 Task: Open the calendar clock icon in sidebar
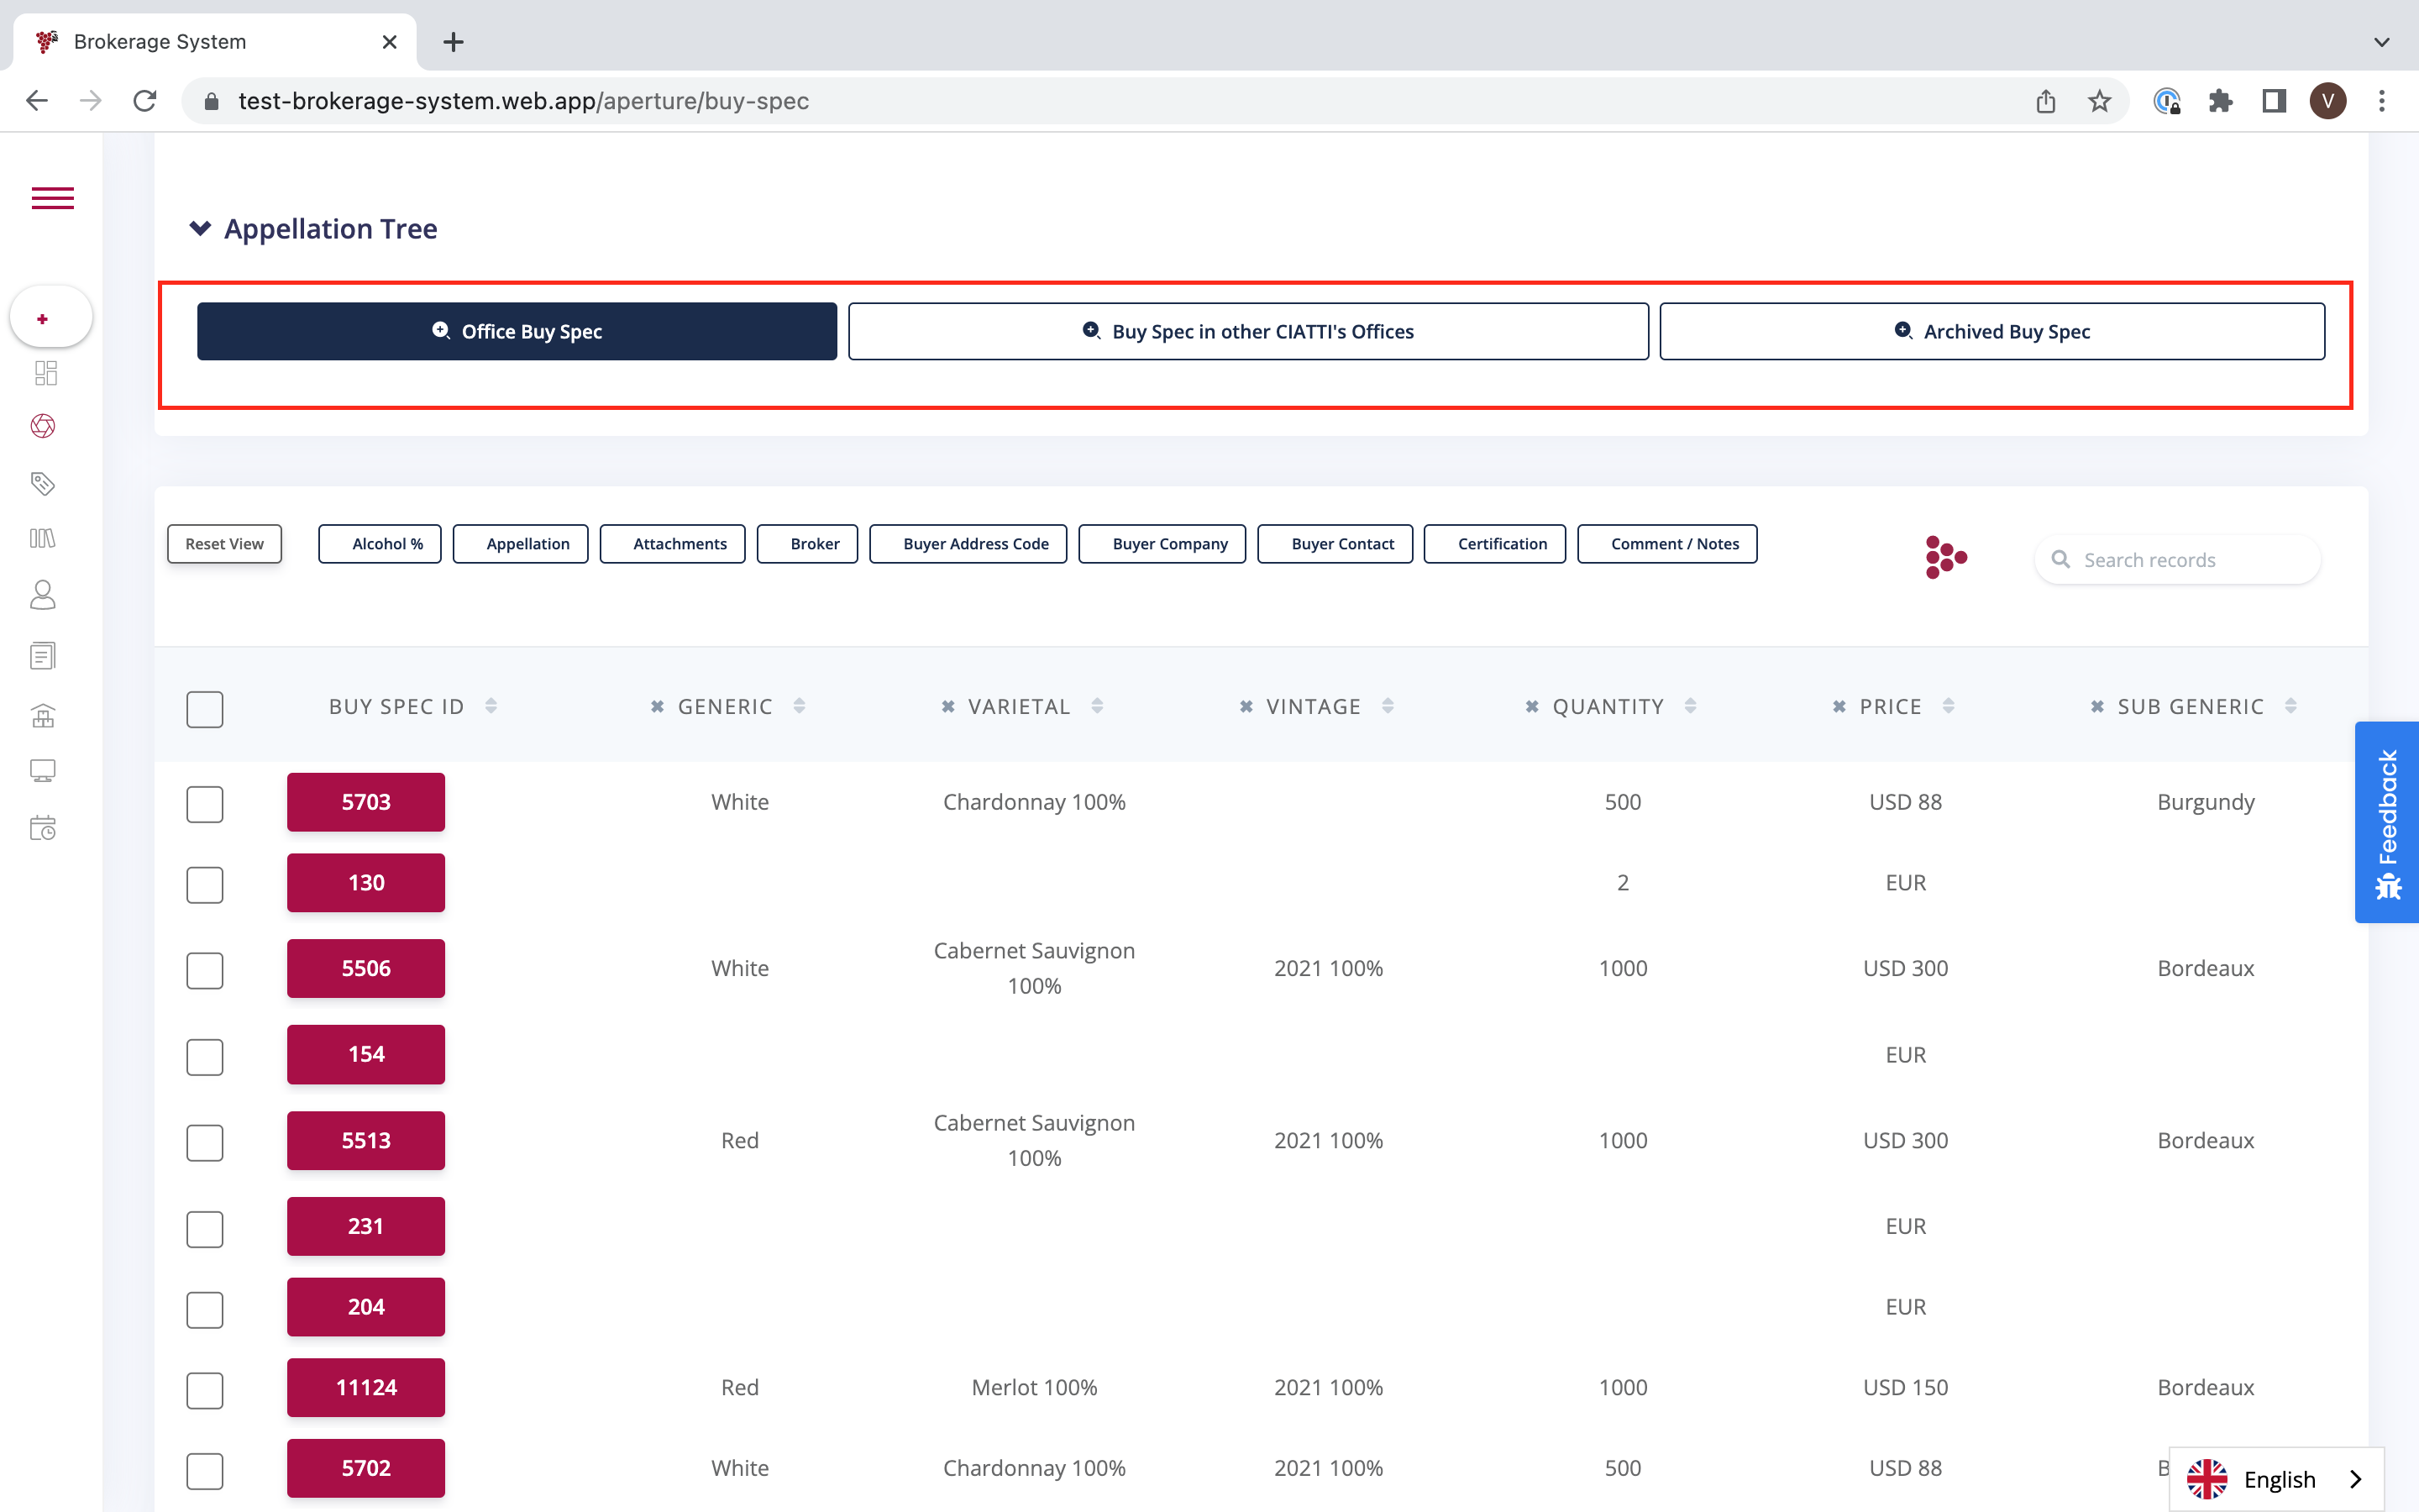(x=43, y=828)
